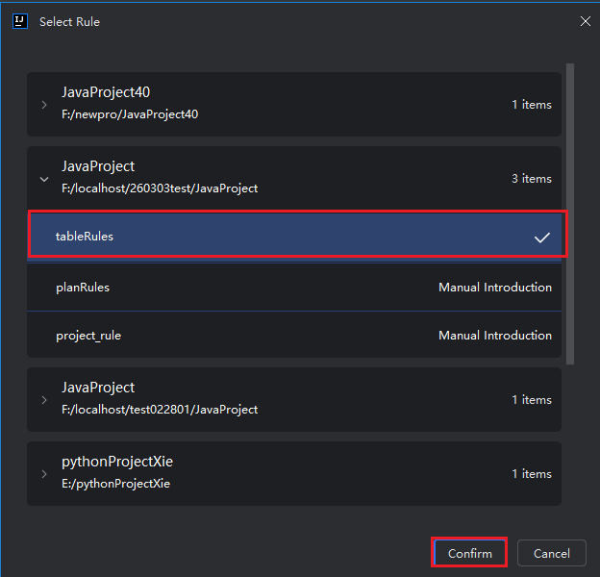600x577 pixels.
Task: Select the pythonProjectXie project header
Action: (x=117, y=463)
